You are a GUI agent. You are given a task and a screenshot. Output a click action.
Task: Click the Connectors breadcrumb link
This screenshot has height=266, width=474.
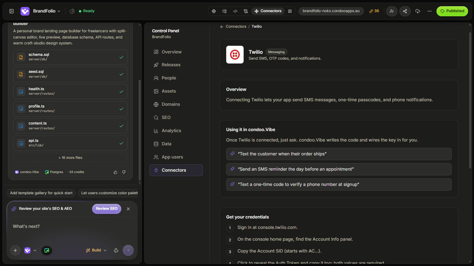point(236,27)
